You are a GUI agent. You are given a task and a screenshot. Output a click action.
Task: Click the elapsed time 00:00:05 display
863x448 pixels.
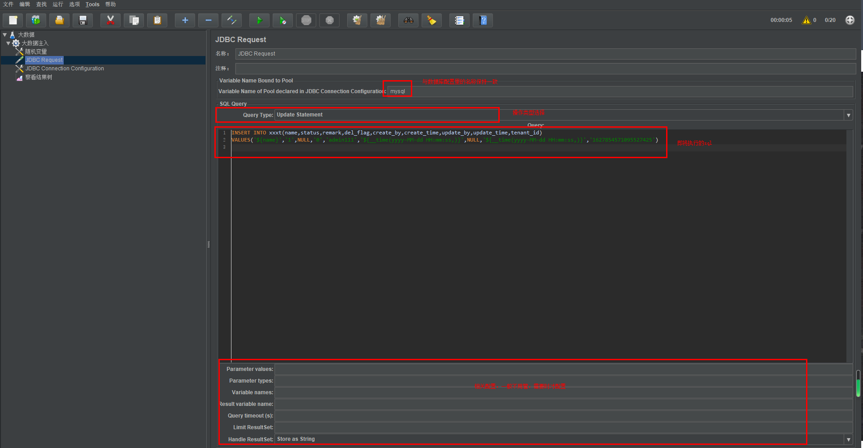coord(781,20)
